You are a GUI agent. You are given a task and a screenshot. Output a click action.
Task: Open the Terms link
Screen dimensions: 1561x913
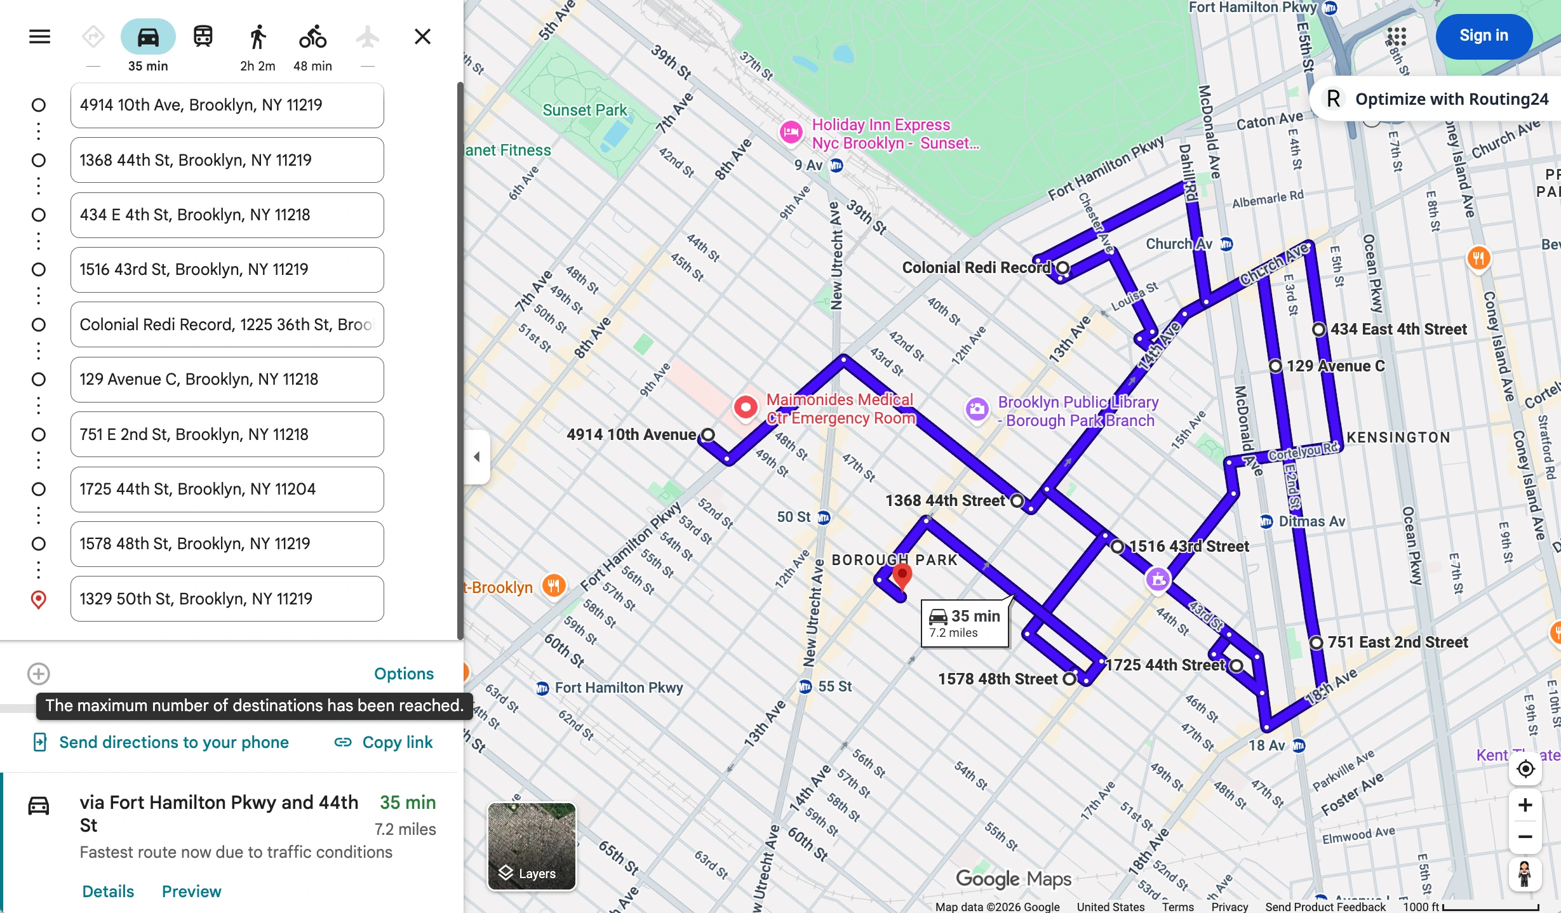(1177, 907)
